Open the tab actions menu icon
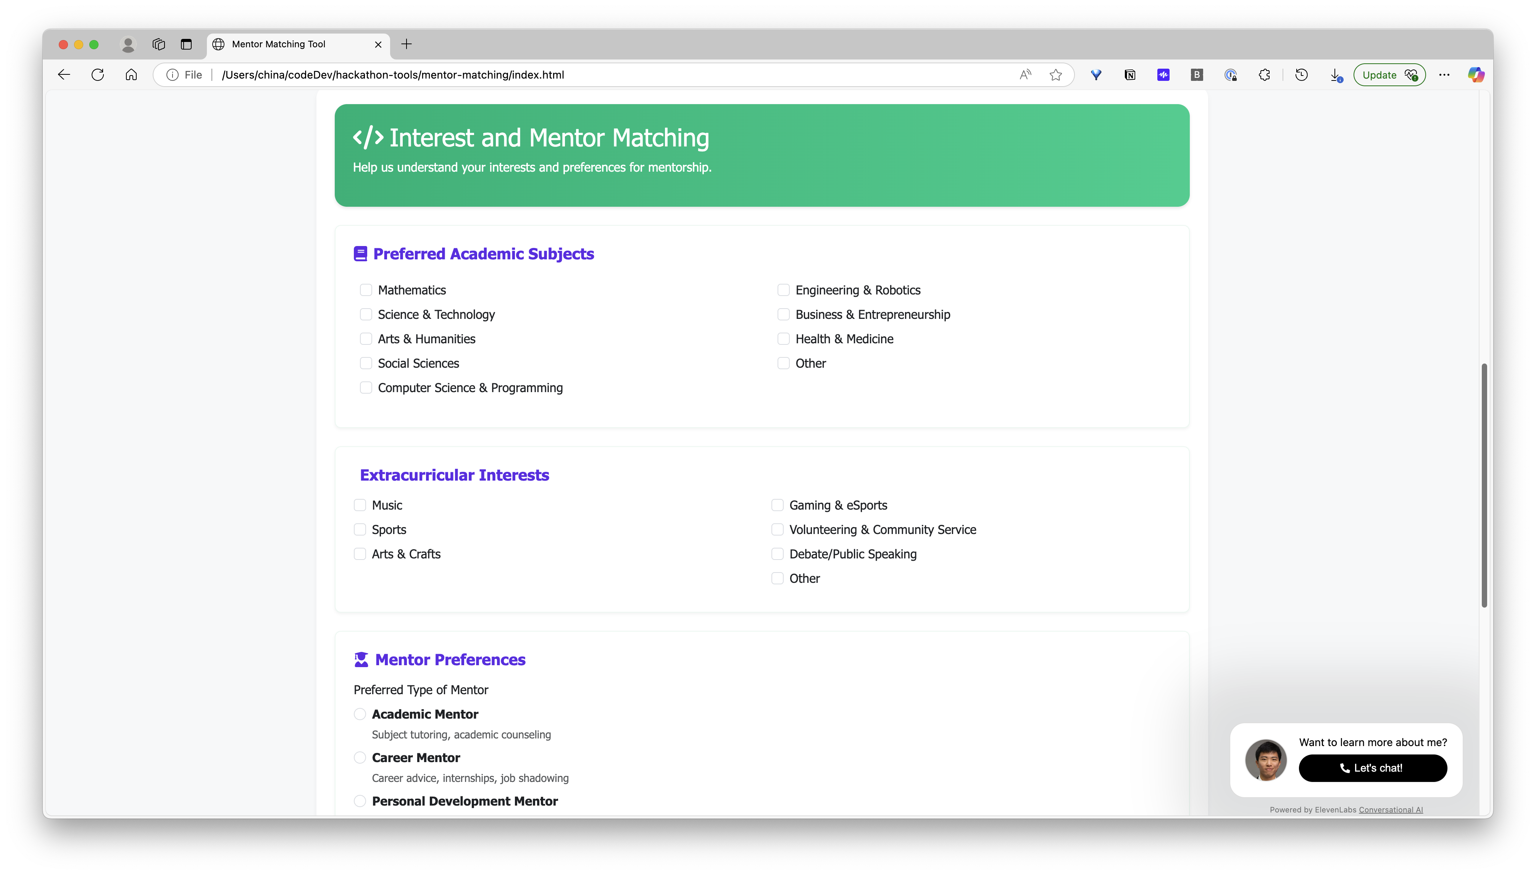Image resolution: width=1536 pixels, height=875 pixels. pyautogui.click(x=186, y=44)
